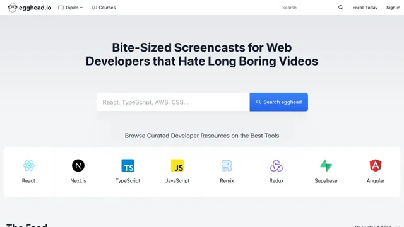Click the Search egghead button
This screenshot has width=404, height=227.
(x=279, y=102)
